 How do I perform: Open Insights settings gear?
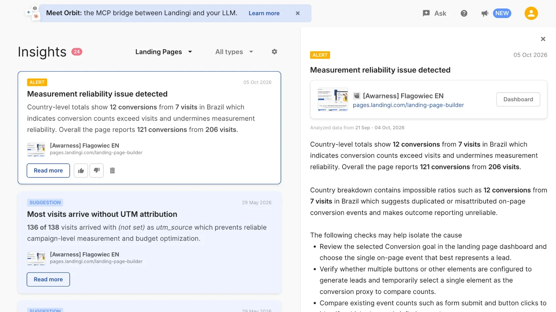pos(274,52)
